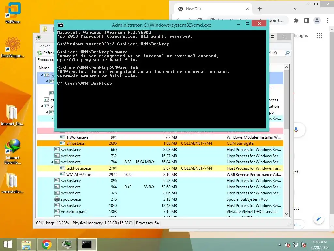
Task: Select the taskhostex.exe process row
Action: (x=160, y=168)
